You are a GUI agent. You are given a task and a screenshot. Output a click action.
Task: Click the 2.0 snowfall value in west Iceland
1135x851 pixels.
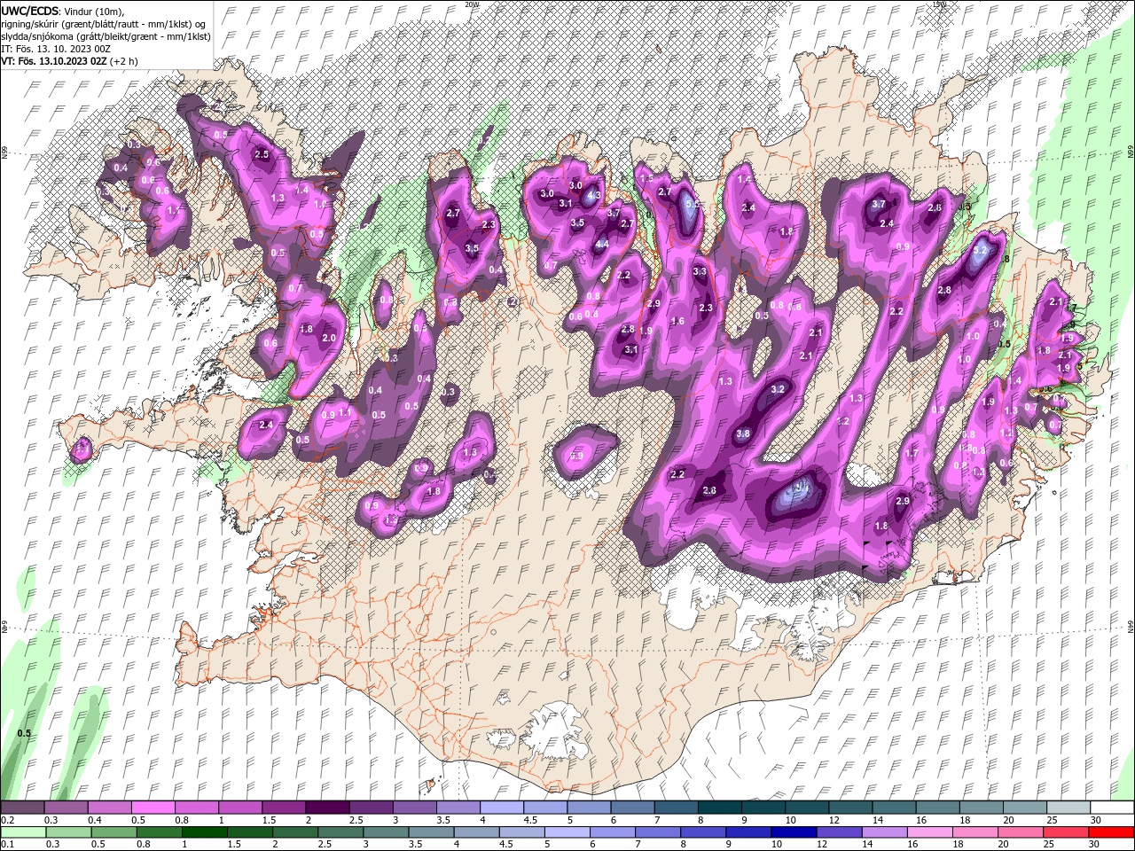point(329,338)
